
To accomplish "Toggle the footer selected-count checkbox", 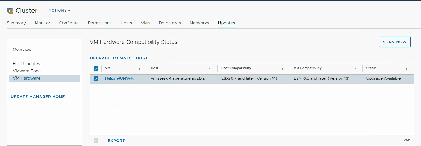I will point(96,140).
